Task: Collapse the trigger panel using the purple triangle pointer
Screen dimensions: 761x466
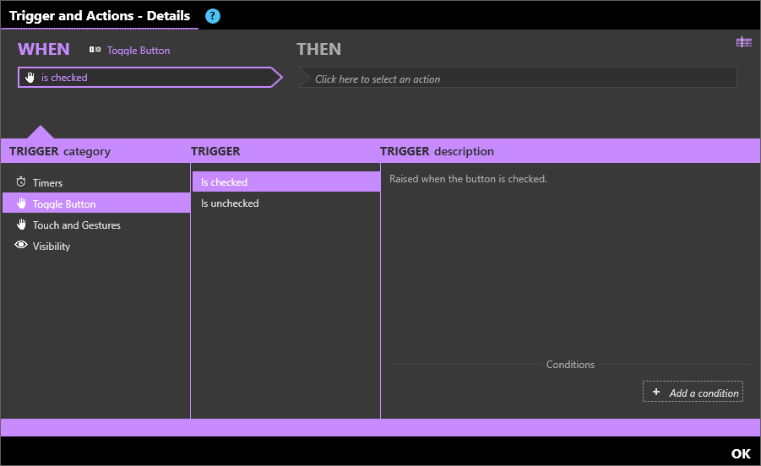Action: pyautogui.click(x=41, y=132)
